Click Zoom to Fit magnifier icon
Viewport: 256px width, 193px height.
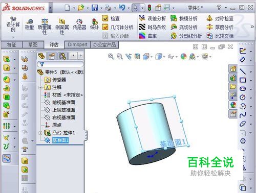[x=111, y=56]
